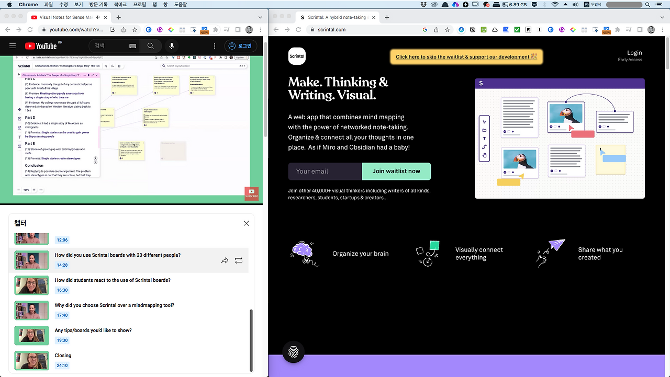
Task: Jump to chapter timestamp 19:30
Action: [62, 340]
